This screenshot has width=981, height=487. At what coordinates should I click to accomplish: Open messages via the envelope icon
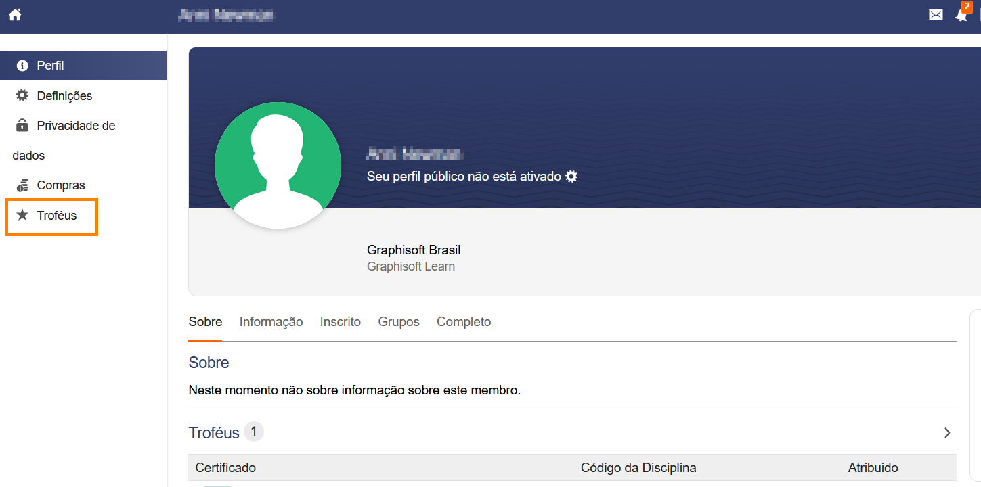(936, 15)
